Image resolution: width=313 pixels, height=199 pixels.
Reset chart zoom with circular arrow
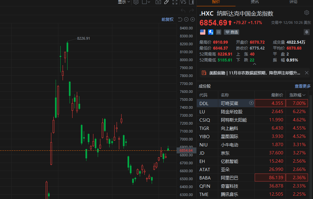(x=180, y=19)
